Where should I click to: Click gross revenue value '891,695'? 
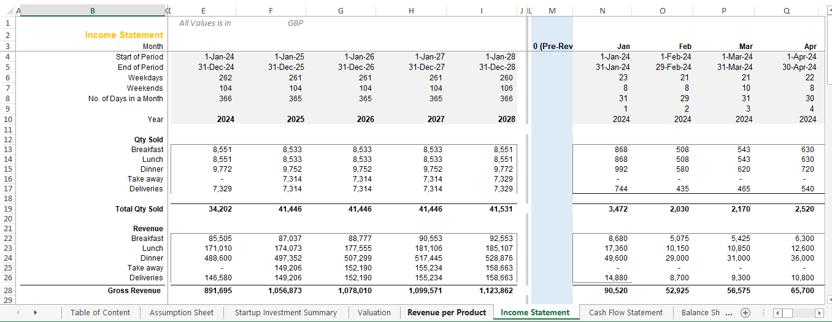[220, 291]
